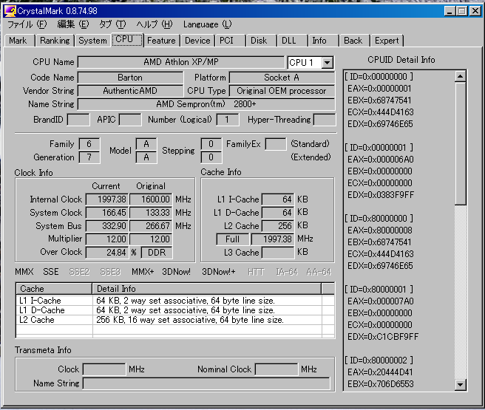This screenshot has height=410, width=485.
Task: Click the Over Clock 24.84 value
Action: pos(106,253)
